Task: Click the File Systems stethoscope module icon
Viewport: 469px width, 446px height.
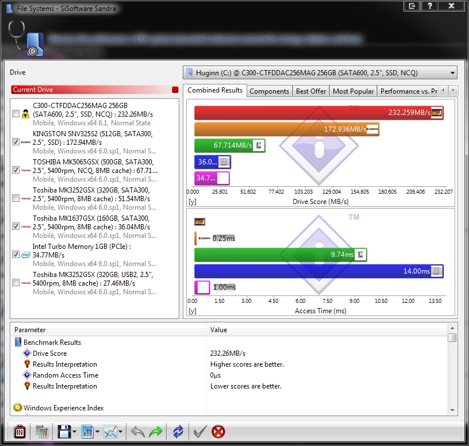Action: [26, 39]
